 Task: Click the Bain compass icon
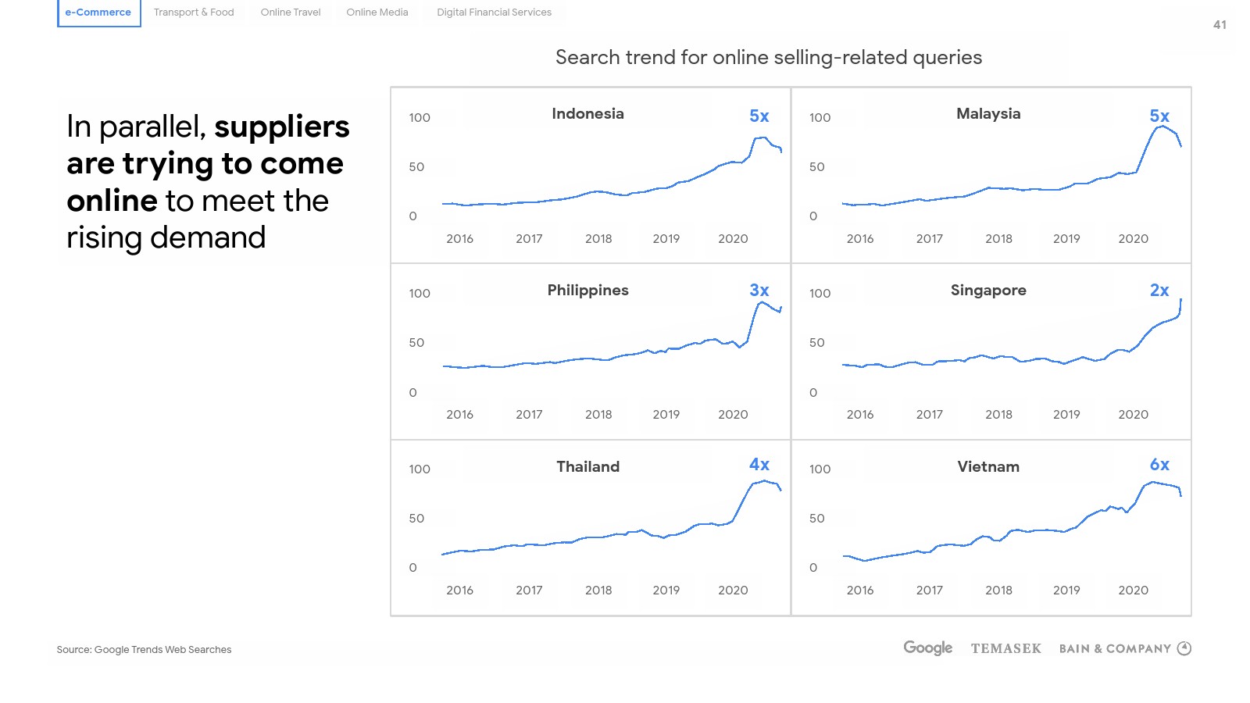(x=1184, y=648)
